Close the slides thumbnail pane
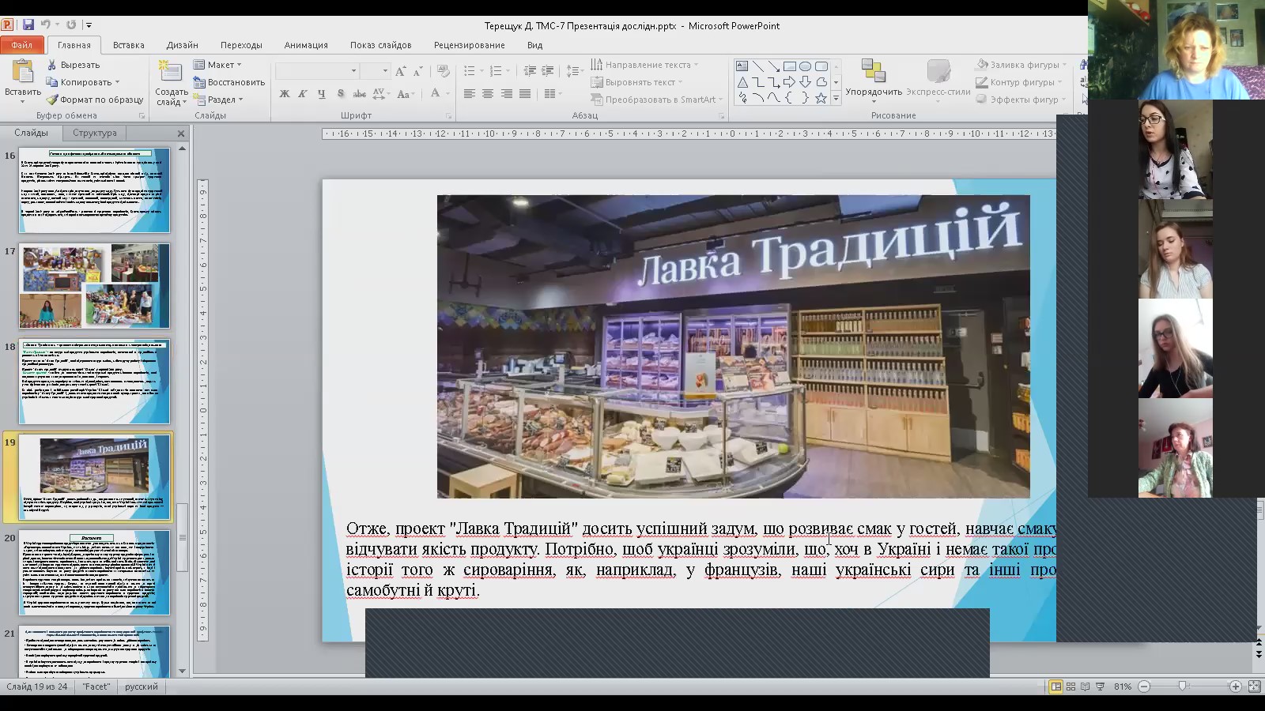Screen dimensions: 1265x711 pos(181,134)
